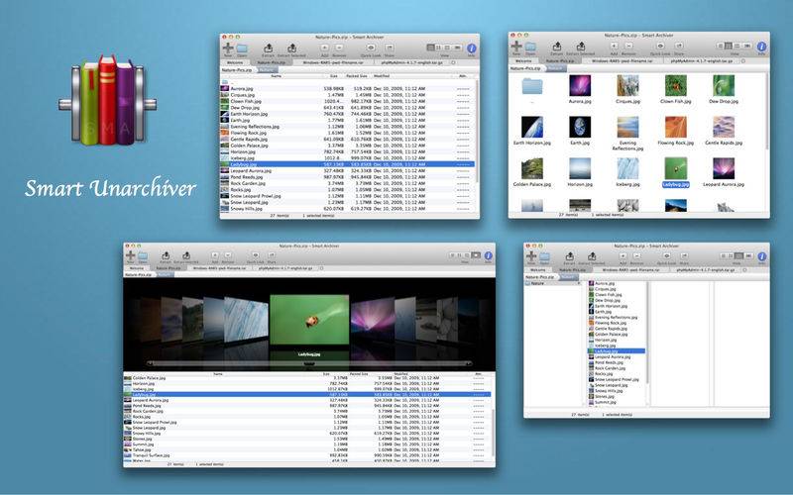Sort by Size column in list-view window
The image size is (793, 495).
pos(334,76)
